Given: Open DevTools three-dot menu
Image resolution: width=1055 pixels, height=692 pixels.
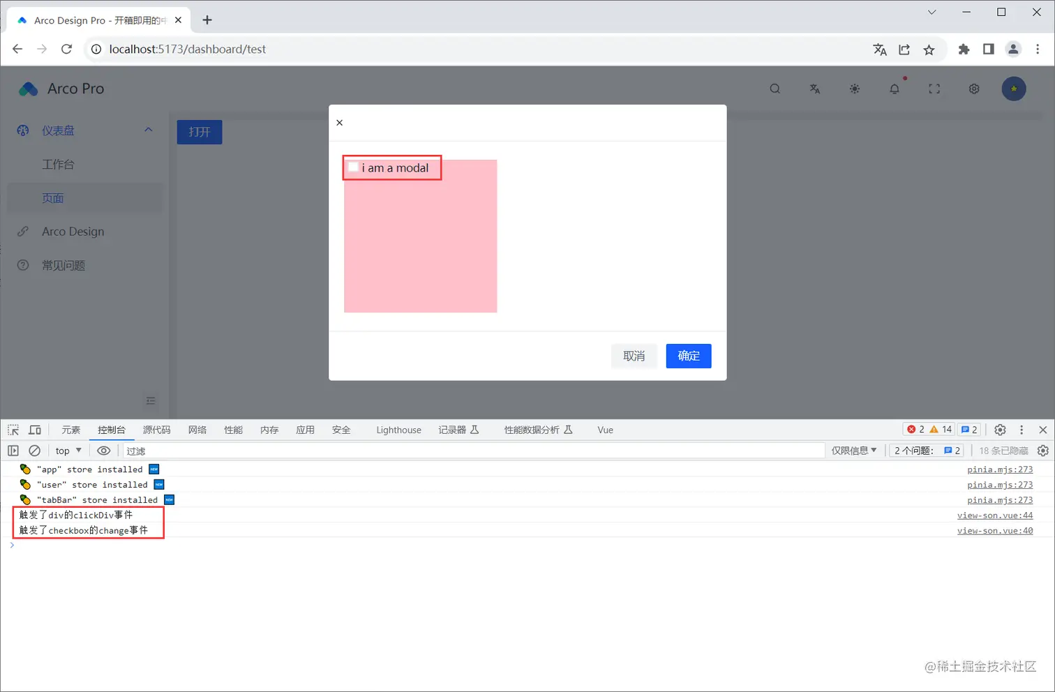Looking at the screenshot, I should coord(1022,430).
